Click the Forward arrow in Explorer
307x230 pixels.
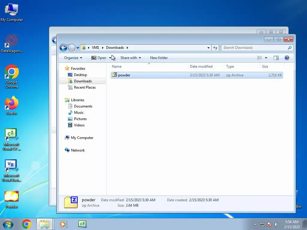pos(72,48)
